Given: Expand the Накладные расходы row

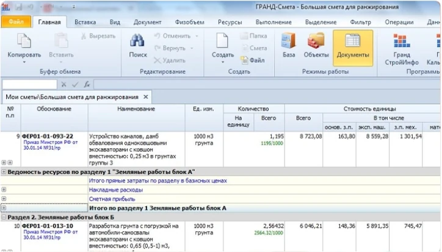Looking at the screenshot, I should coord(4,189).
